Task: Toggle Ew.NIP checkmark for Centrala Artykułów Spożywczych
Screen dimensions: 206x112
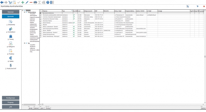Action: [x=74, y=17]
